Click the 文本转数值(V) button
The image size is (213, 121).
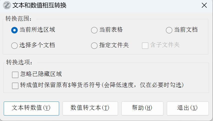(31, 108)
